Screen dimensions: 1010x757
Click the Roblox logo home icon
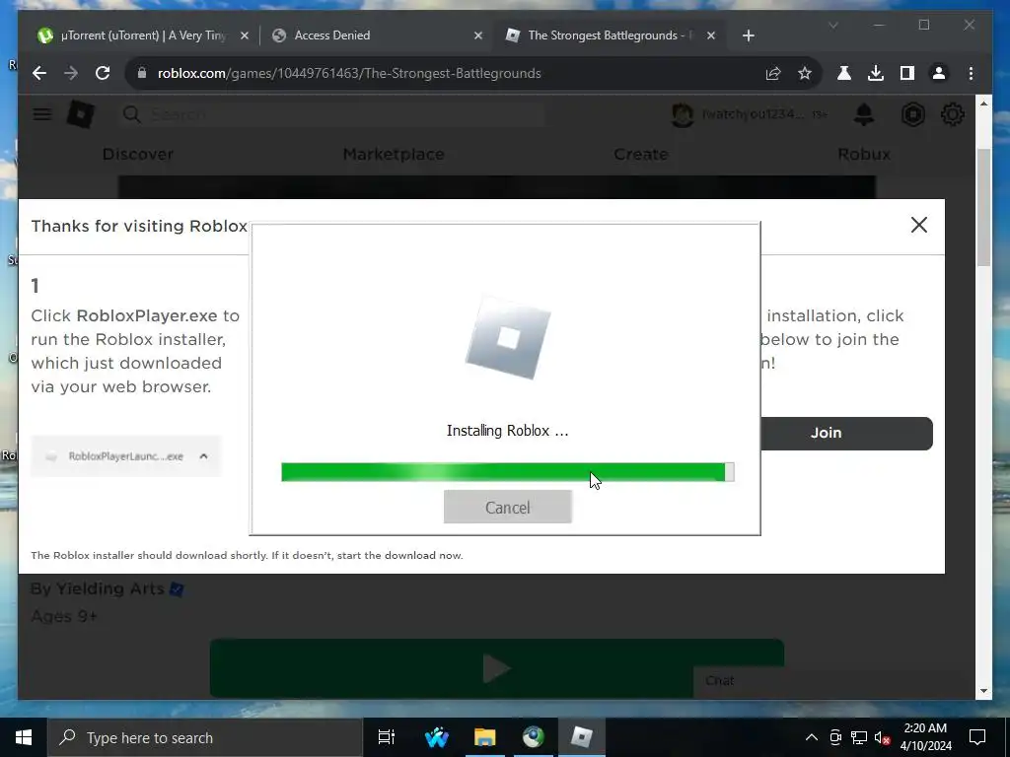[x=81, y=114]
